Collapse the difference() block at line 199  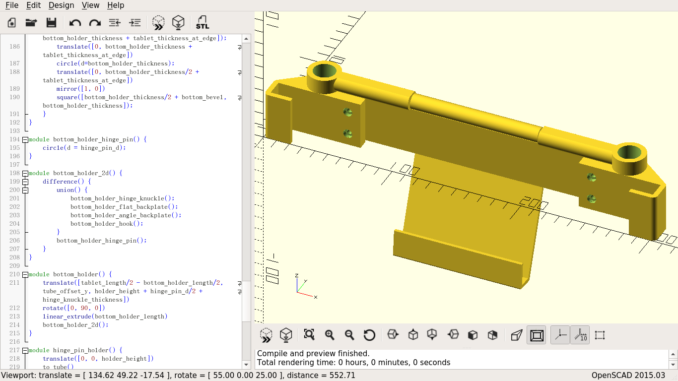[x=25, y=182]
